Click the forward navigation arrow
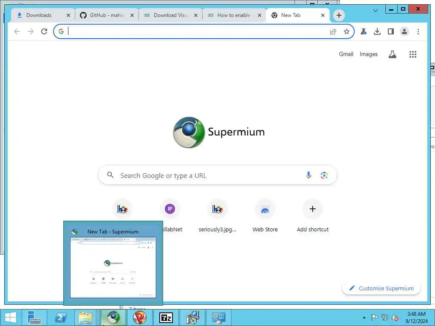The height and width of the screenshot is (326, 435). [x=31, y=31]
